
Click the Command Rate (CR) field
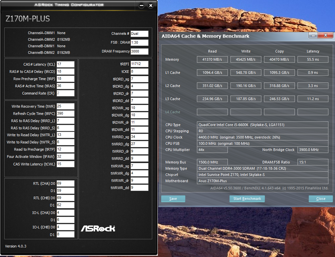pyautogui.click(x=66, y=93)
